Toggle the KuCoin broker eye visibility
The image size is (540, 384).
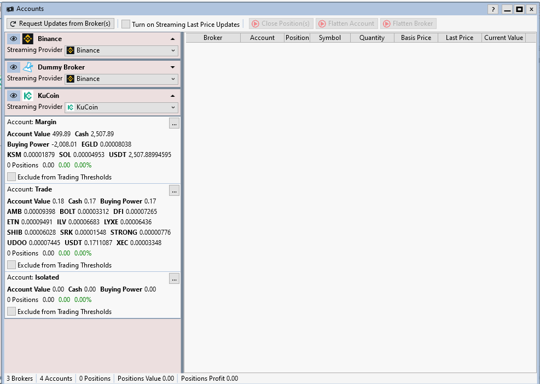[14, 96]
